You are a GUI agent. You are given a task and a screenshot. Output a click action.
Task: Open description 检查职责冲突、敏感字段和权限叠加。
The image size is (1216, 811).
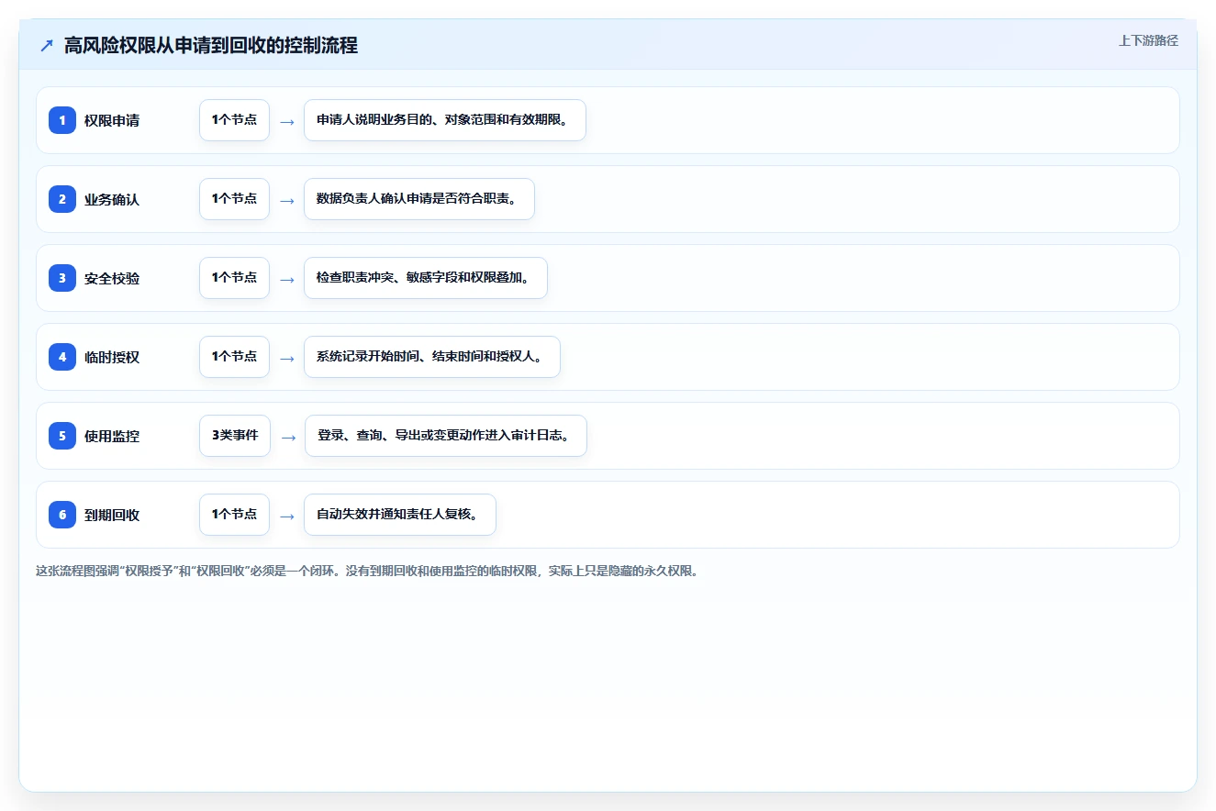[426, 278]
